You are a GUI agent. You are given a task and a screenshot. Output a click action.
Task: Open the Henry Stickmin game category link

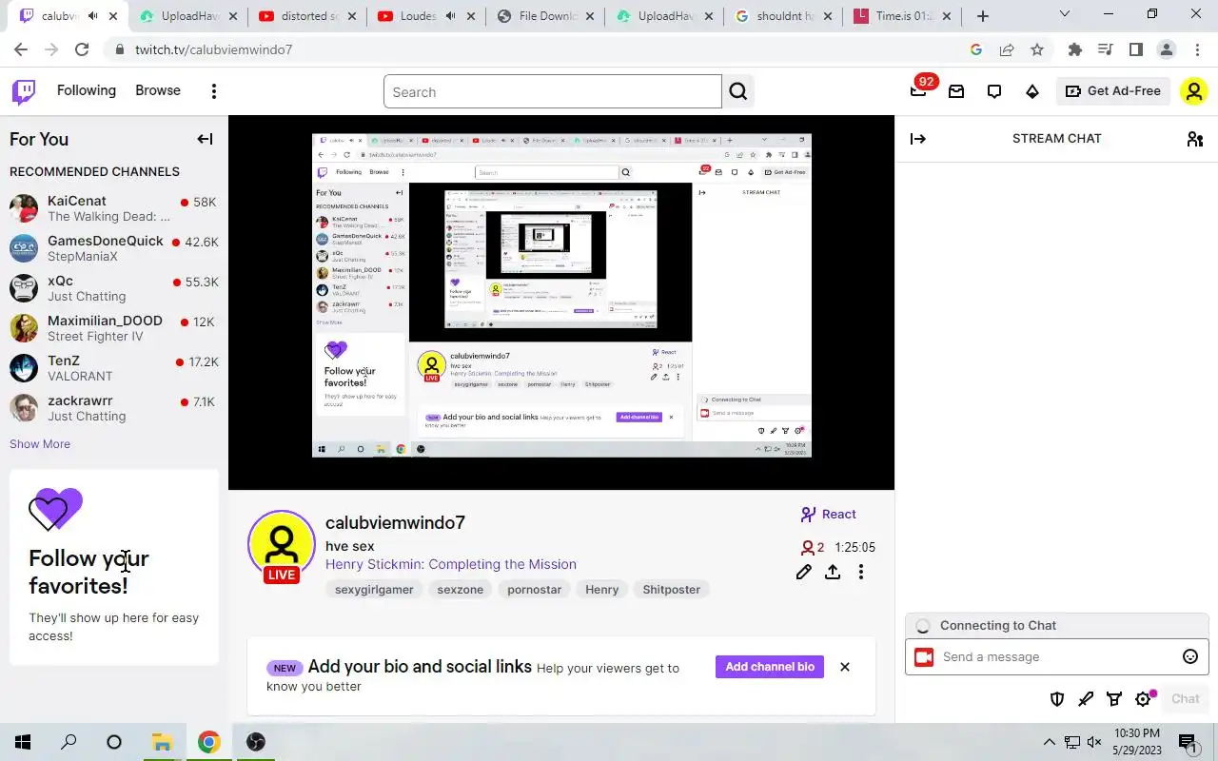pyautogui.click(x=451, y=564)
